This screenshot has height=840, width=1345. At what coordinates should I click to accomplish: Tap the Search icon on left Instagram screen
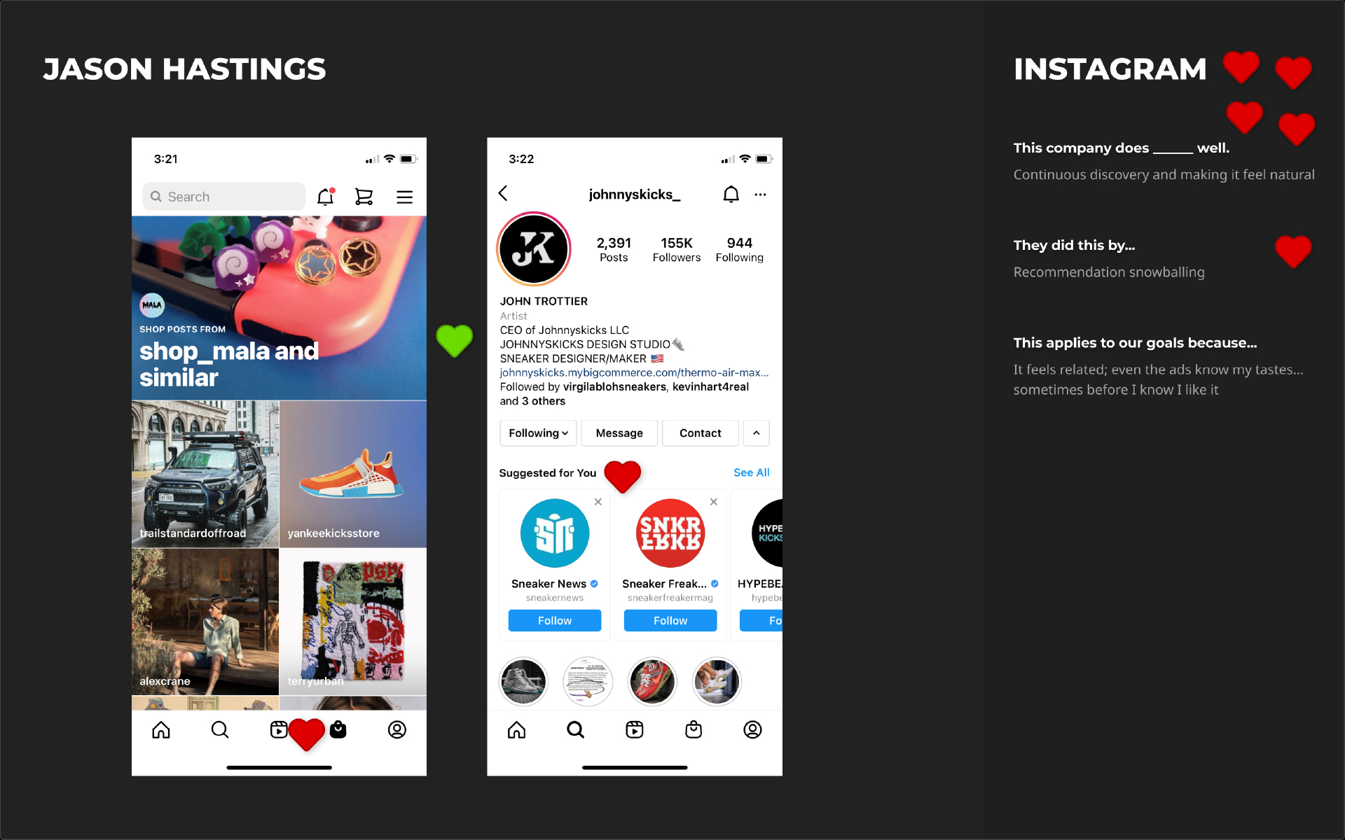(x=218, y=728)
